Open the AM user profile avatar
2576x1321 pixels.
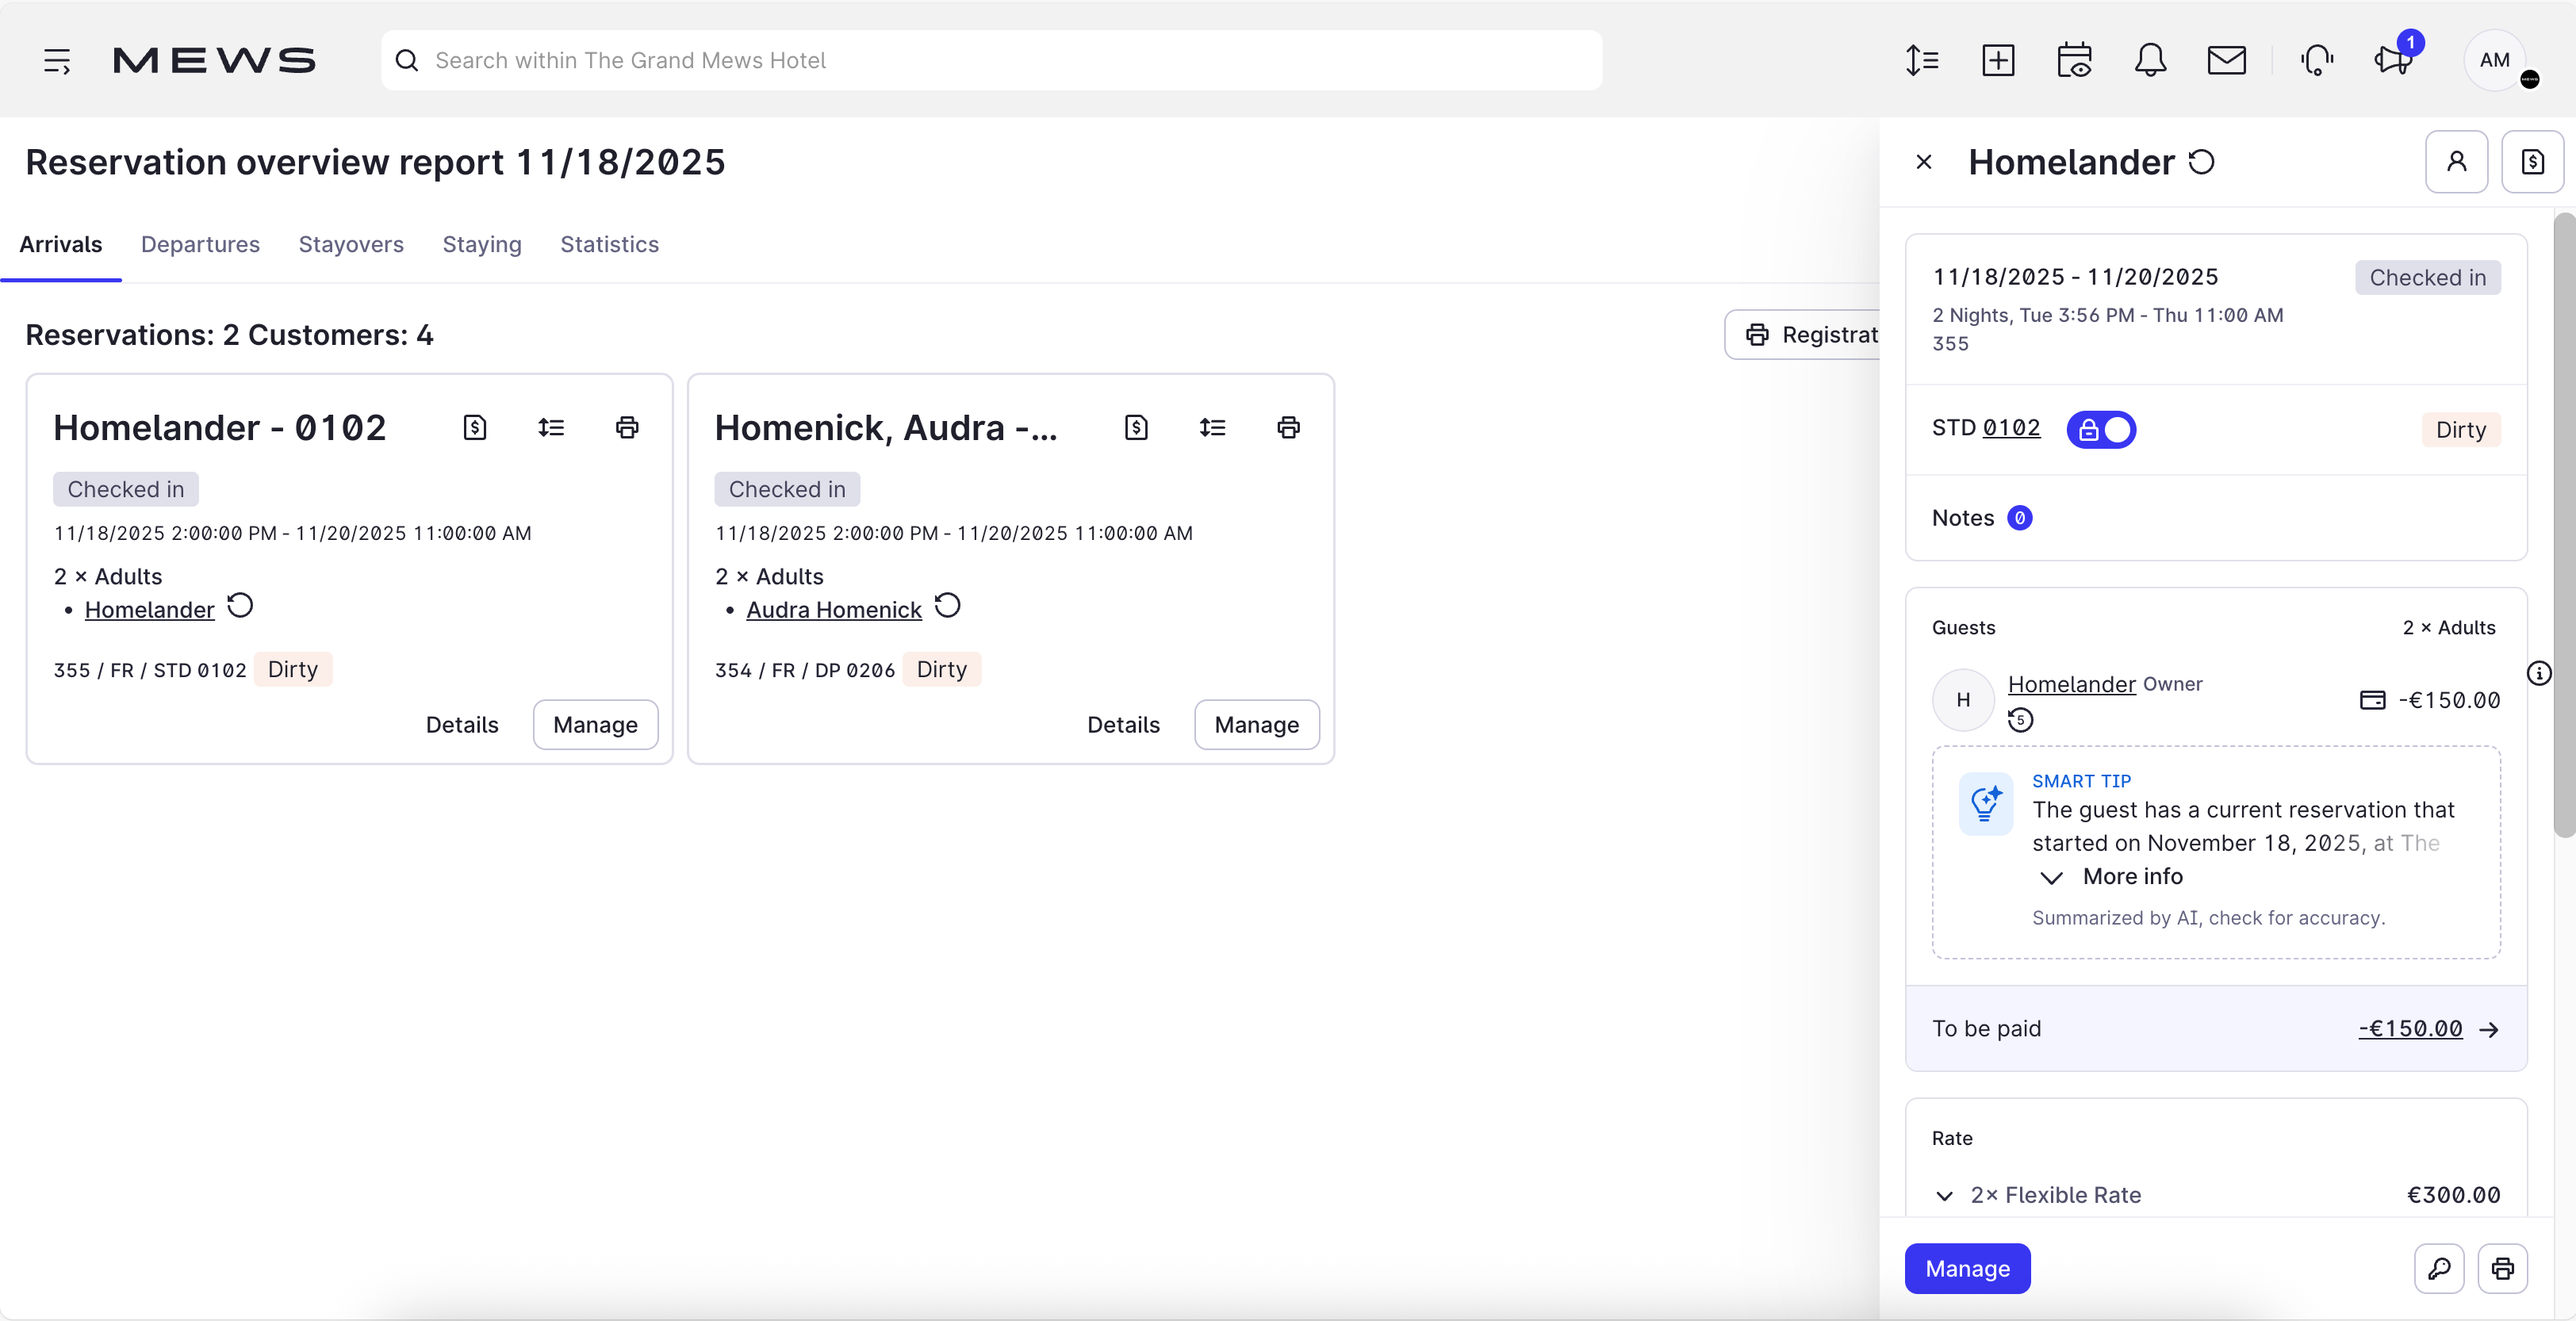coord(2495,60)
